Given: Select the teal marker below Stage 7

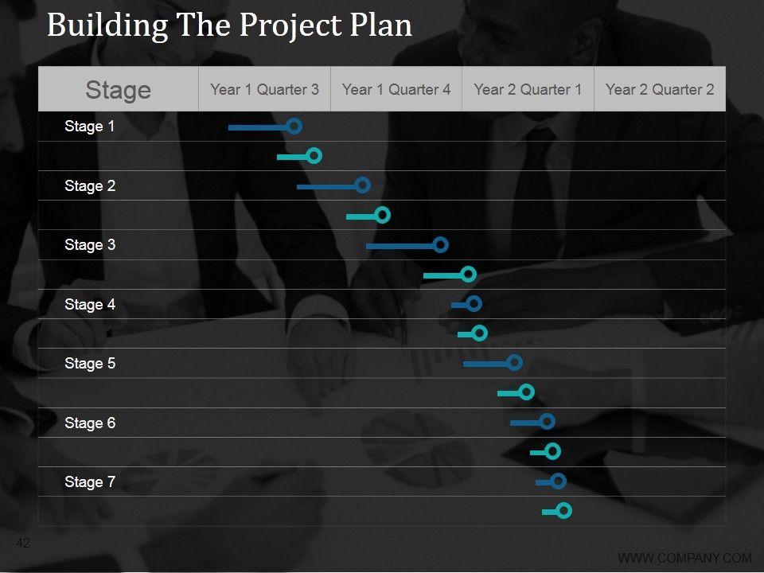Looking at the screenshot, I should [563, 511].
